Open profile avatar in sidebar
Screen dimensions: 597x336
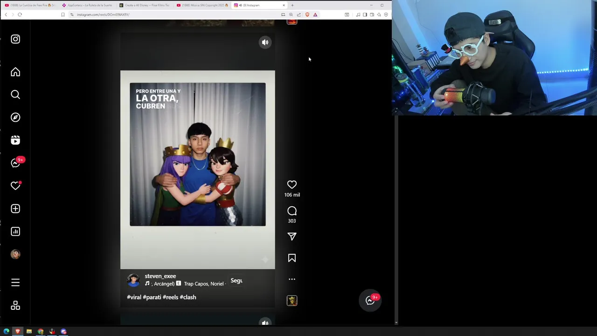15,254
